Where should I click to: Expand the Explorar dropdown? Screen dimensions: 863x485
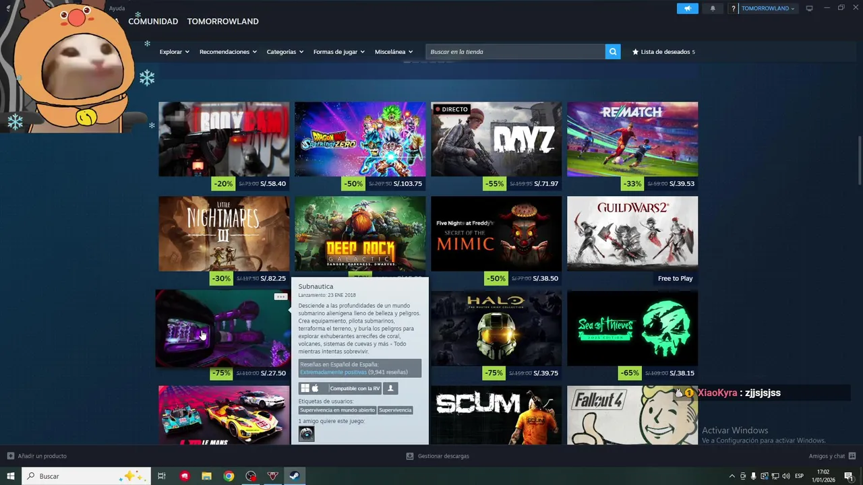pos(174,52)
